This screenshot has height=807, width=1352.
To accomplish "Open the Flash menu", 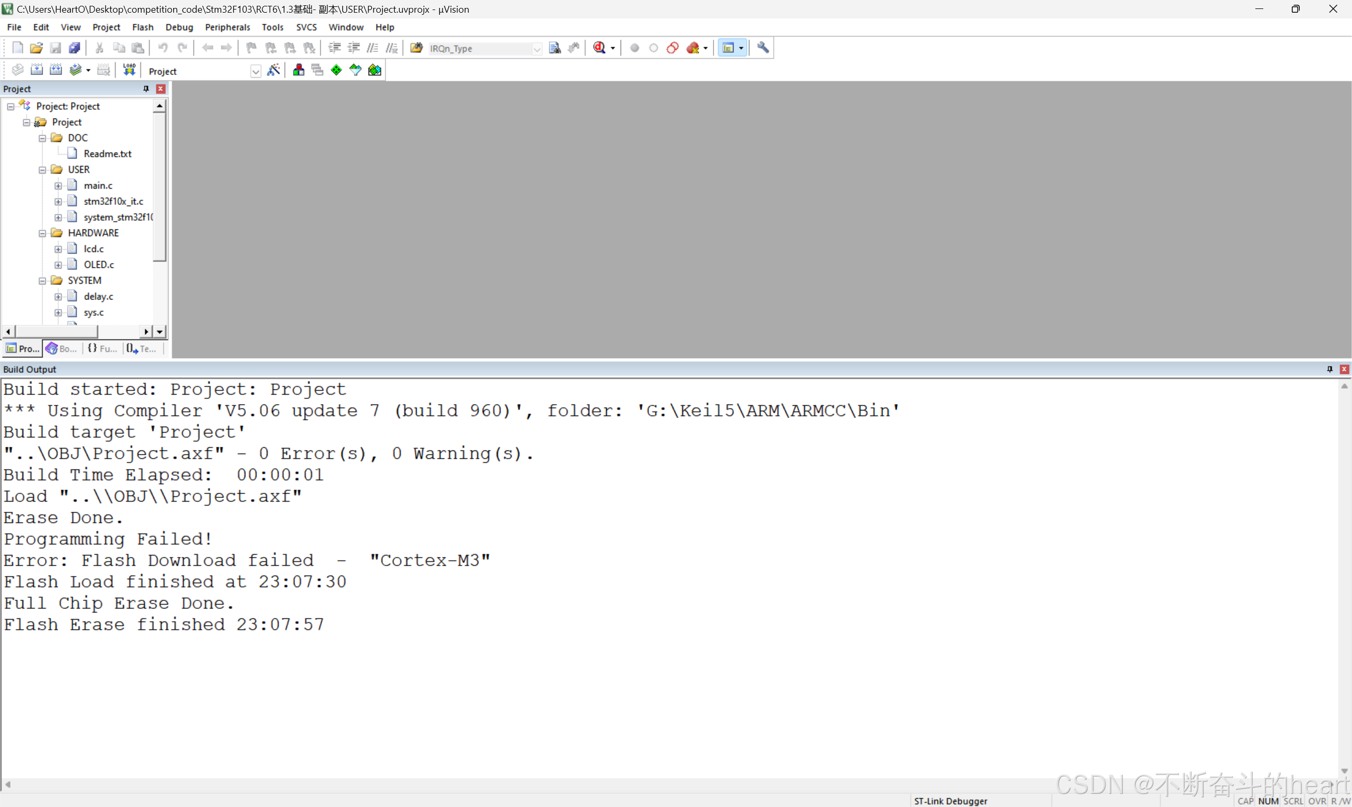I will point(143,26).
